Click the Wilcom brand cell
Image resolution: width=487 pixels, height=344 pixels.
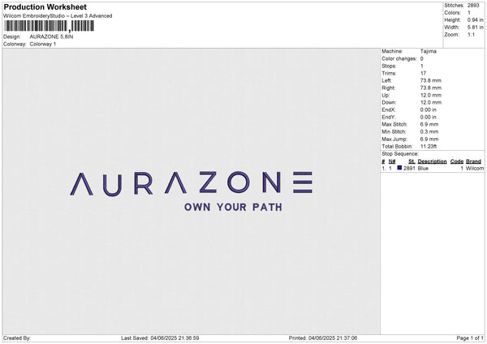tap(475, 168)
